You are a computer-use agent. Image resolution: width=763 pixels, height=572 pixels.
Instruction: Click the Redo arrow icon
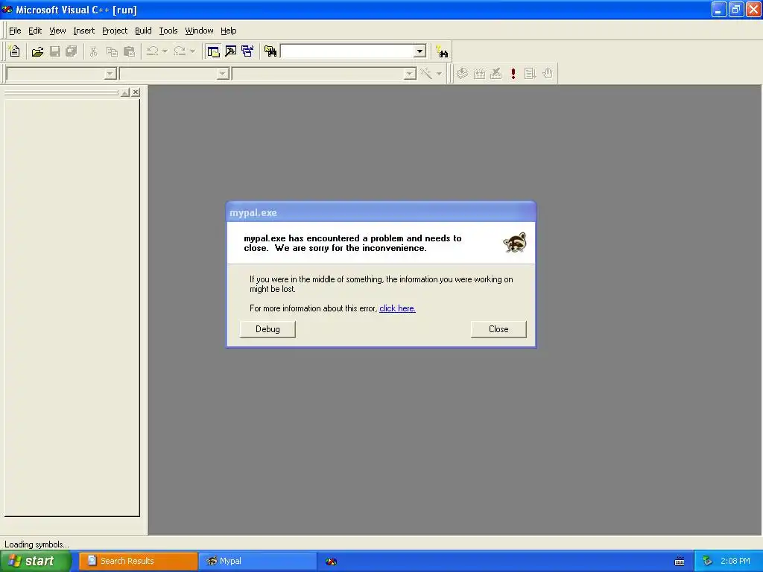(180, 51)
